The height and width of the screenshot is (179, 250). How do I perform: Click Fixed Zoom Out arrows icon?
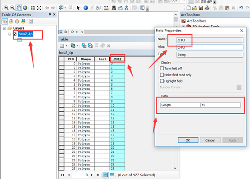click(x=39, y=8)
